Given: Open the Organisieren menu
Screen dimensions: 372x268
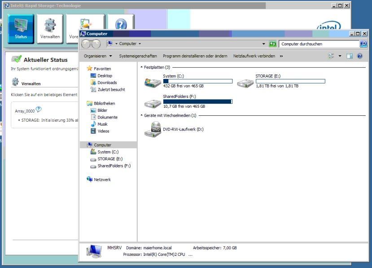Looking at the screenshot, I should tap(98, 56).
